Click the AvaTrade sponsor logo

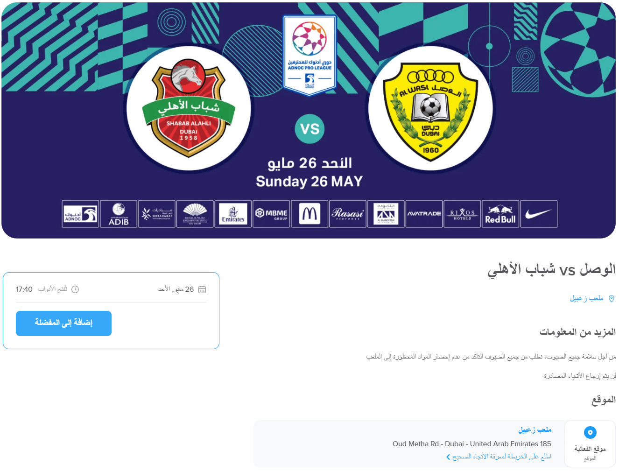tap(424, 214)
